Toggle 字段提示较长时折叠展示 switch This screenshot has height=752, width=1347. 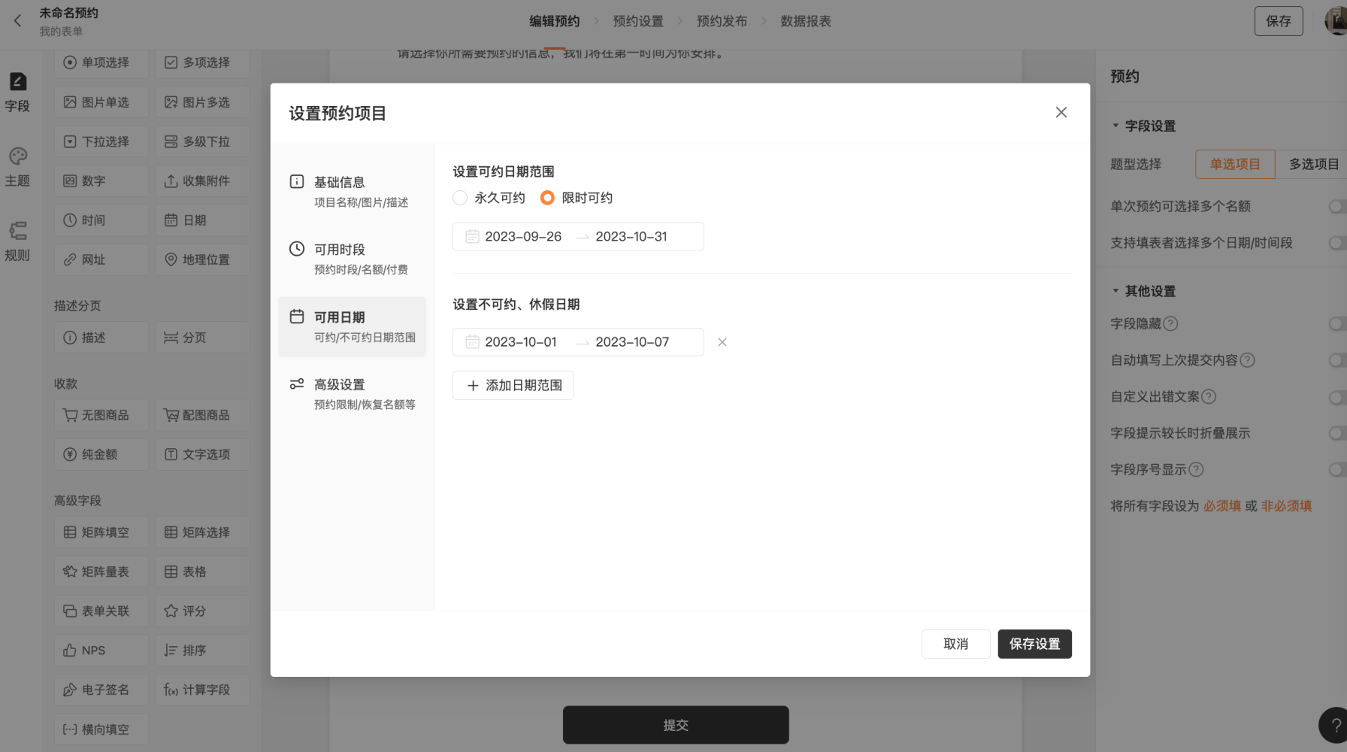[x=1337, y=433]
